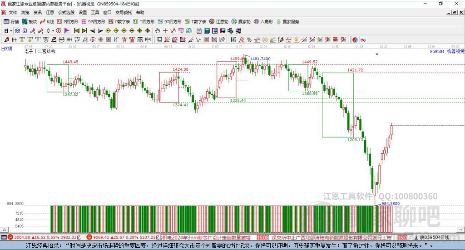
Task: Open the calendar icon
Action: (199, 31)
